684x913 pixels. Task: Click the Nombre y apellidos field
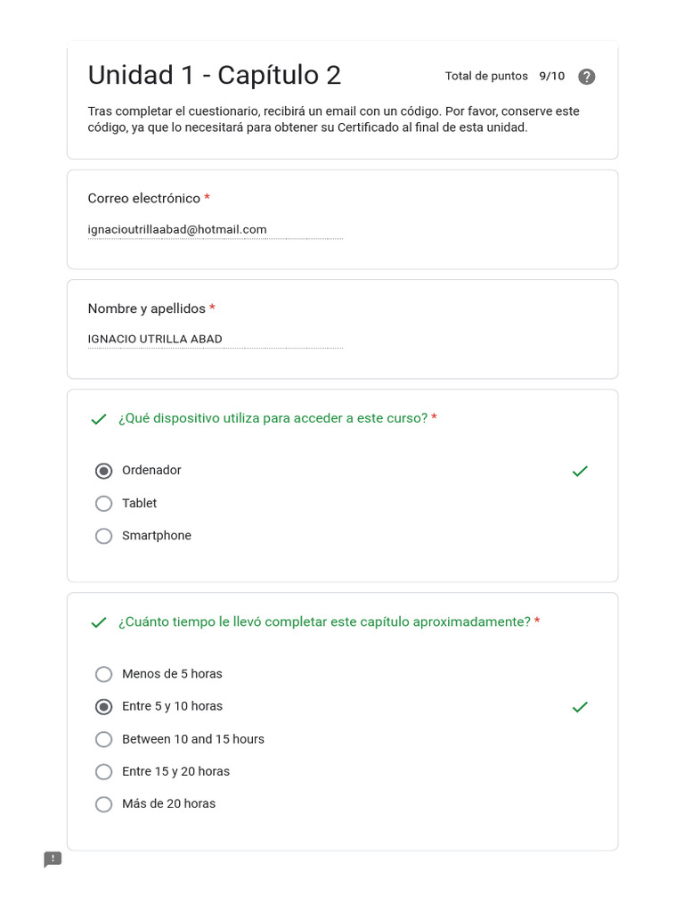(x=215, y=339)
